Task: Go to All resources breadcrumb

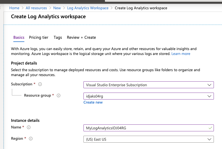Action: [x=36, y=8]
